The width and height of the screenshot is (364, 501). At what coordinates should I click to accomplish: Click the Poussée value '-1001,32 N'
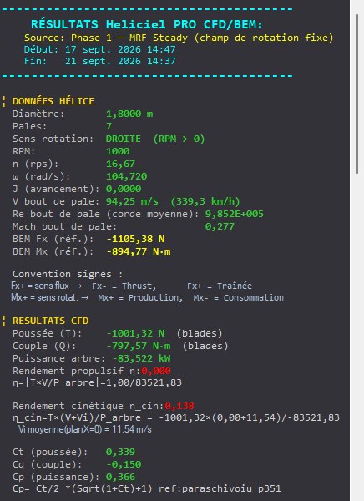pos(135,333)
